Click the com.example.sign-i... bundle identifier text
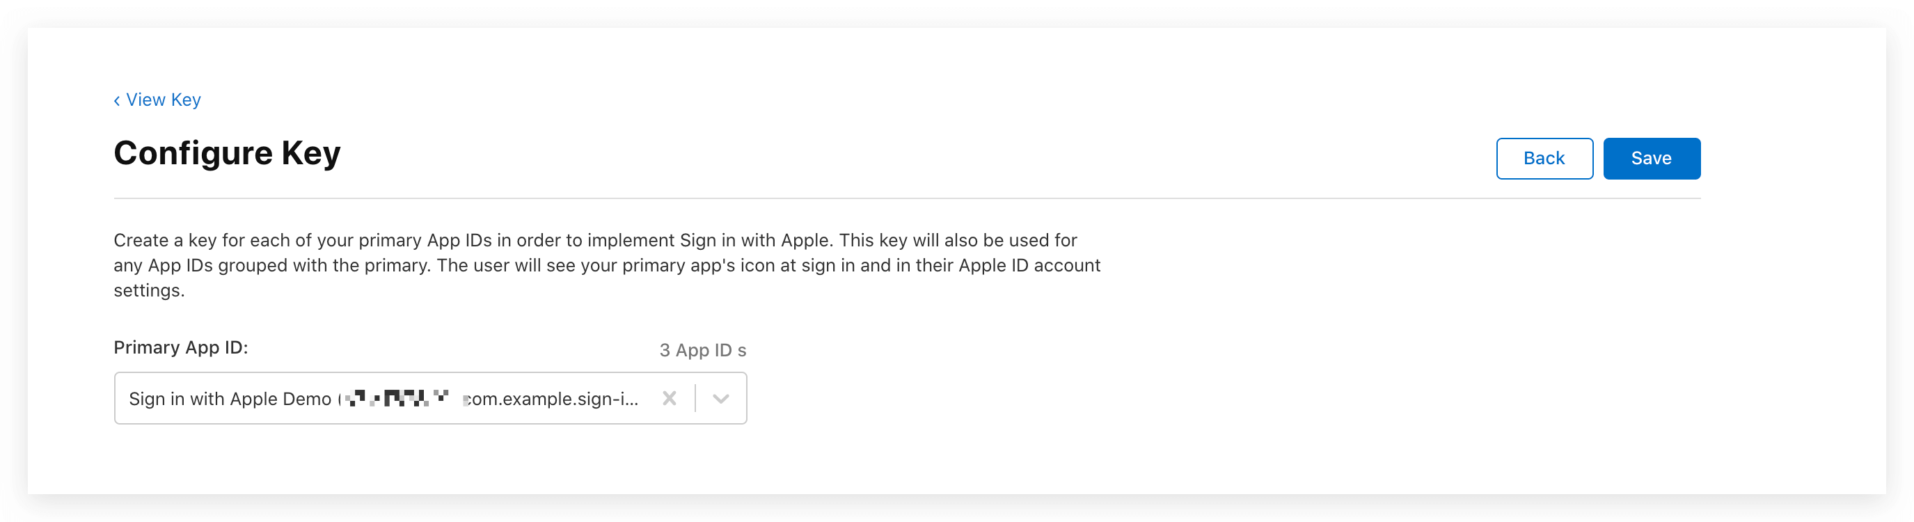 coord(551,399)
